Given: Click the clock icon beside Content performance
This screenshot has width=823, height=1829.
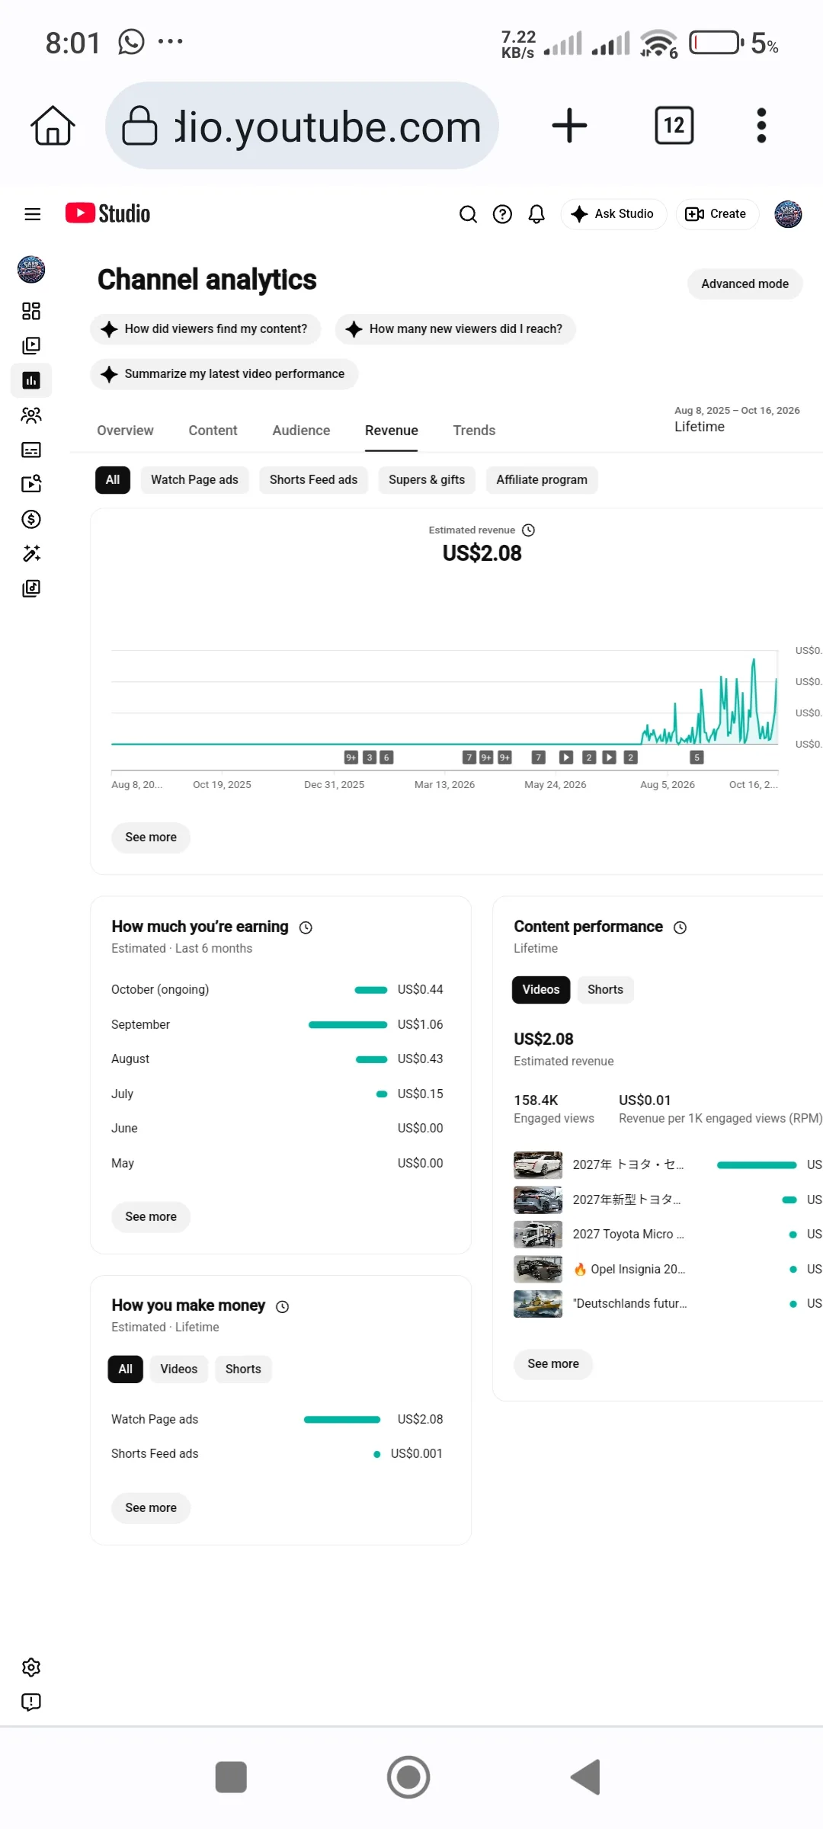Looking at the screenshot, I should [680, 927].
